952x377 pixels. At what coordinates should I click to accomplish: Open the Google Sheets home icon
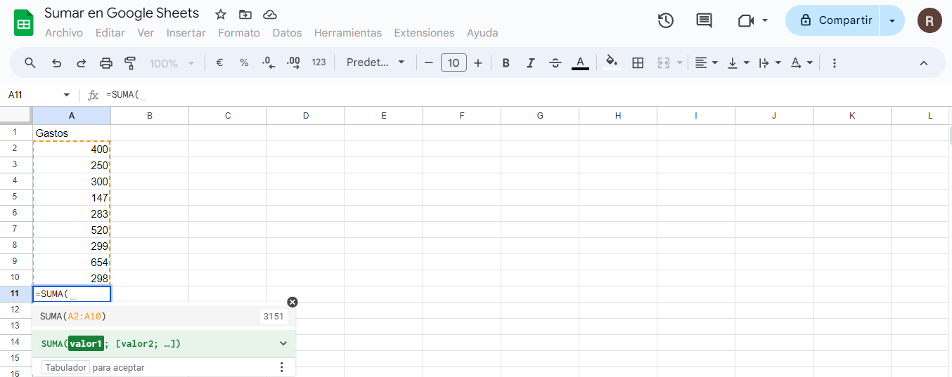[x=24, y=22]
